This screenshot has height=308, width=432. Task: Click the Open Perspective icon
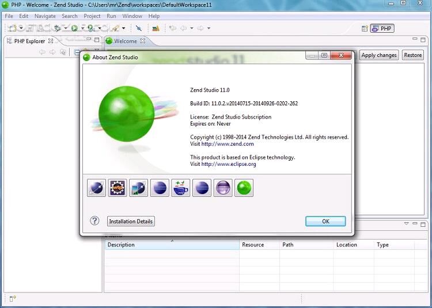click(x=365, y=28)
